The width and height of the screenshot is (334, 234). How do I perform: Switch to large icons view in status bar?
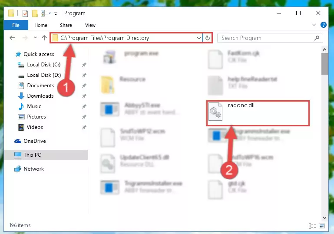point(322,226)
